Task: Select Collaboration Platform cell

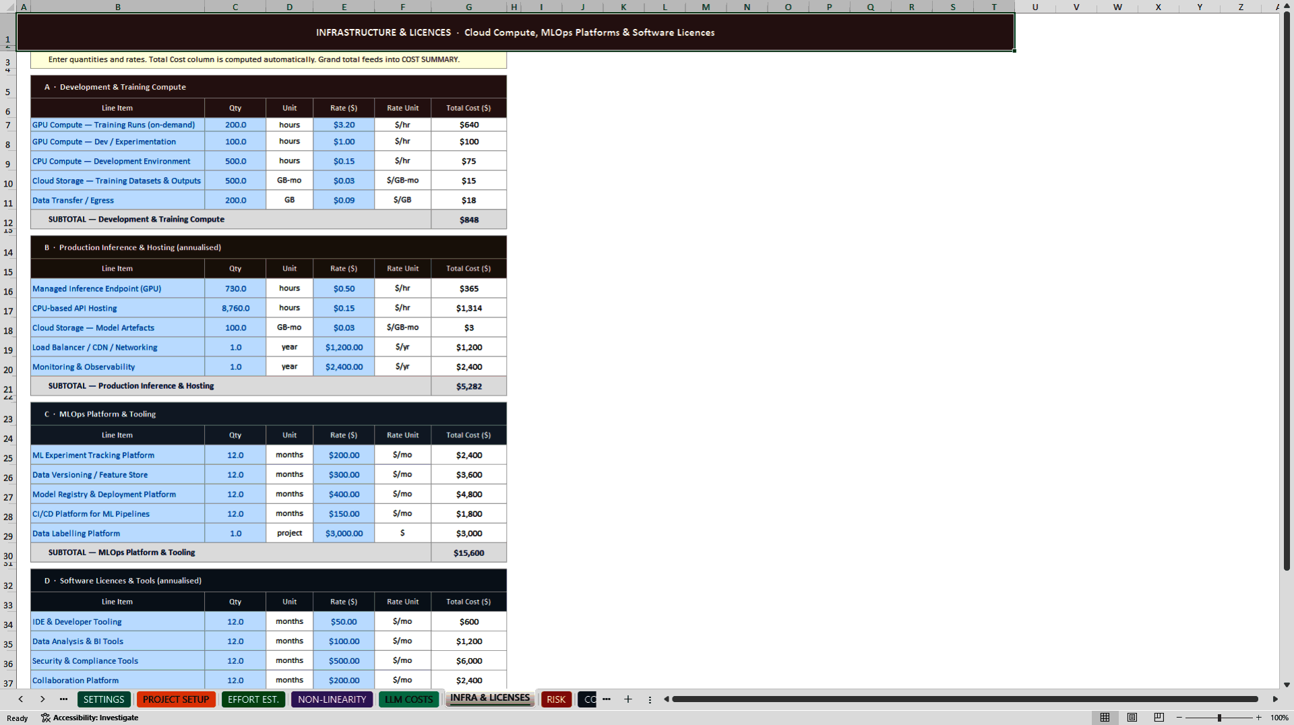Action: pos(117,680)
